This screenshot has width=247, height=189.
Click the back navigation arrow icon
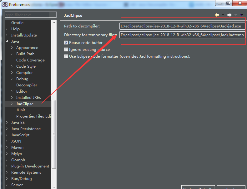217,15
